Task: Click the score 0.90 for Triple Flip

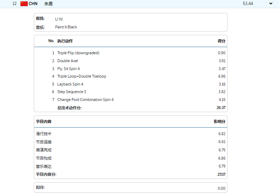Action: 222,53
